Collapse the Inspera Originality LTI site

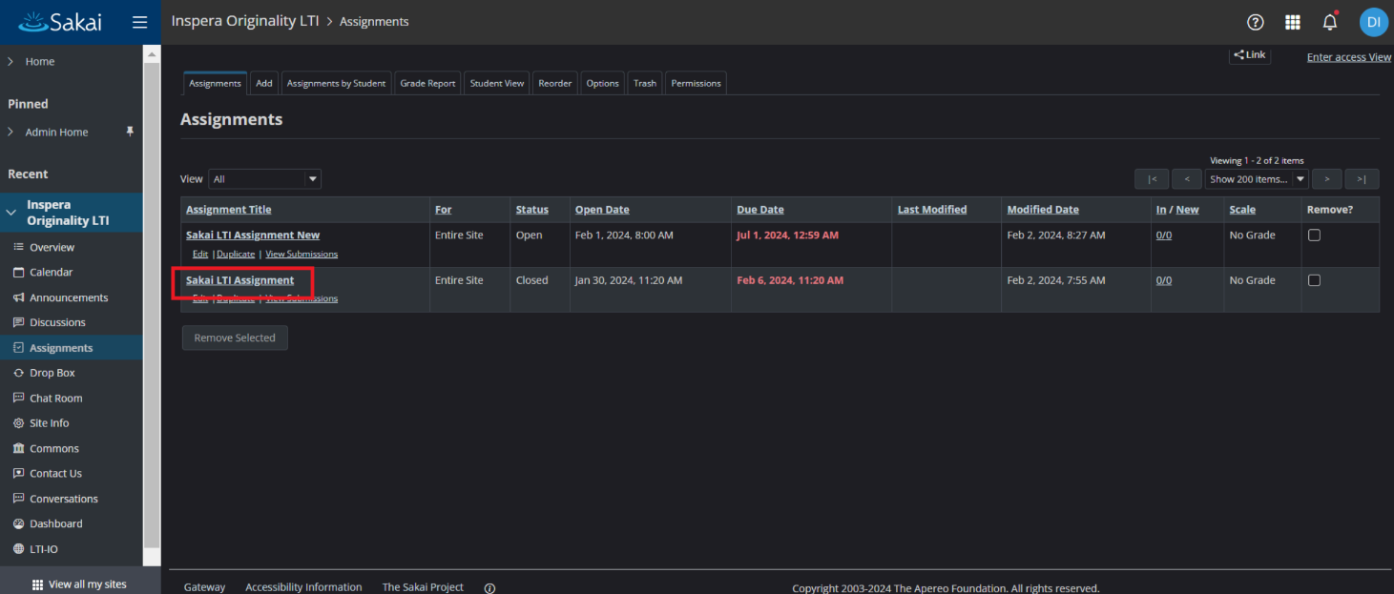pyautogui.click(x=11, y=213)
